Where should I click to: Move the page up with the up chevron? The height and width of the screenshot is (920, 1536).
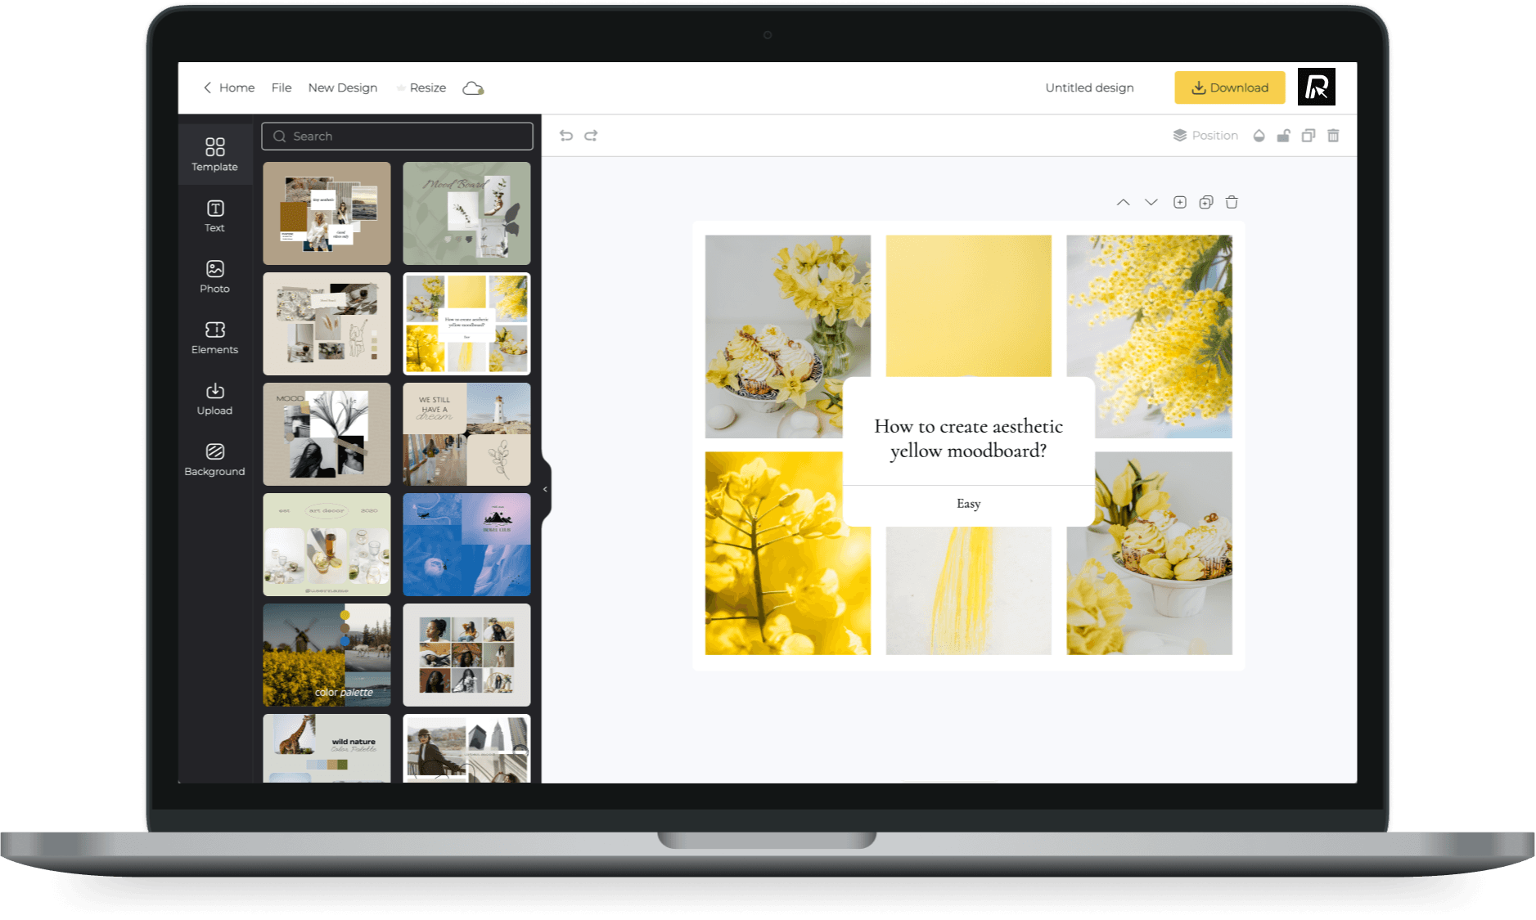pos(1123,202)
